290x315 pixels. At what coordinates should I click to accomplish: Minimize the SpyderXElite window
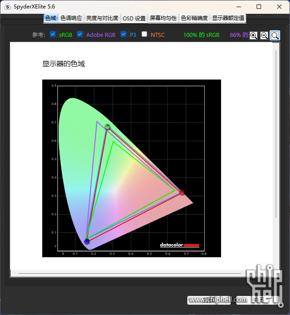click(239, 7)
